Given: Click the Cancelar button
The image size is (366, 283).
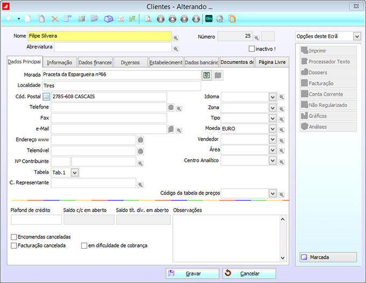Looking at the screenshot, I should 249,273.
